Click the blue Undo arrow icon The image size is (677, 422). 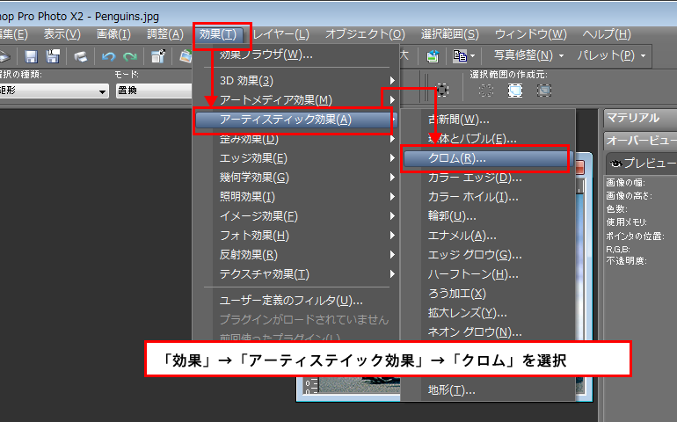(108, 56)
